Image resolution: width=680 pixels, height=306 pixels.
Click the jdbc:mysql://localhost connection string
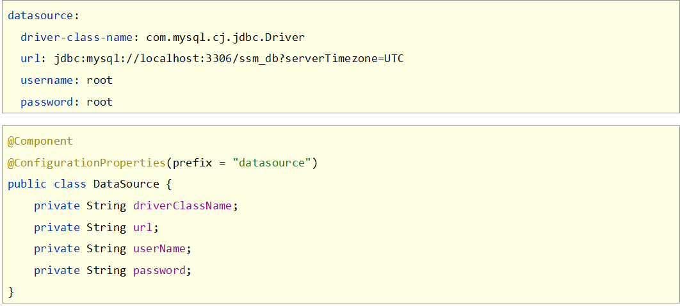229,59
